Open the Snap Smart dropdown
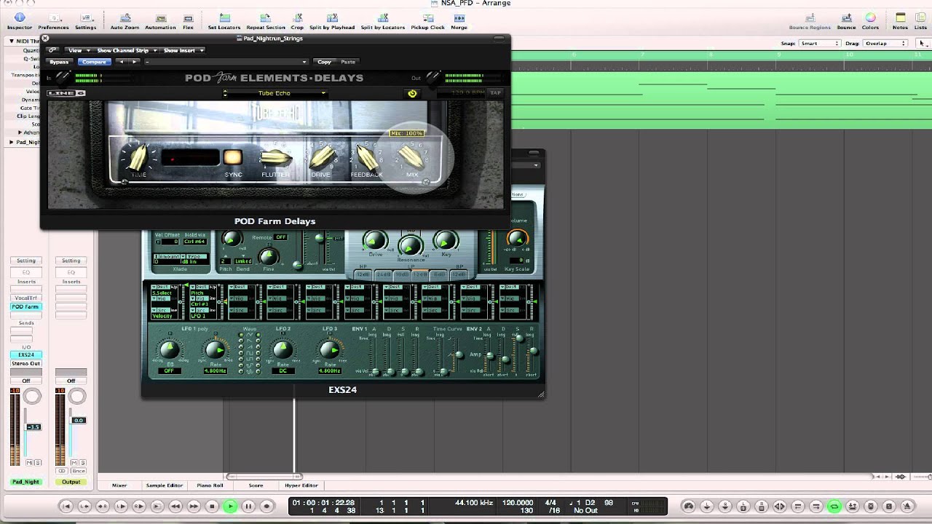 tap(820, 44)
